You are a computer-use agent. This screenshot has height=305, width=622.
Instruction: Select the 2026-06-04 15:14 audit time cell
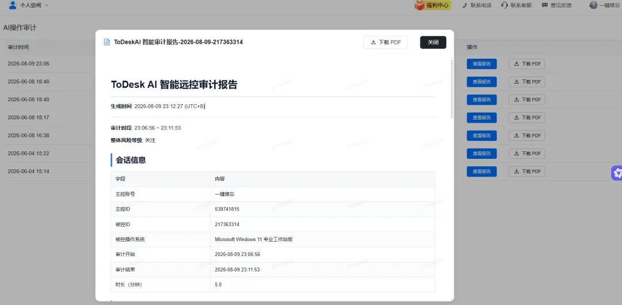point(29,171)
